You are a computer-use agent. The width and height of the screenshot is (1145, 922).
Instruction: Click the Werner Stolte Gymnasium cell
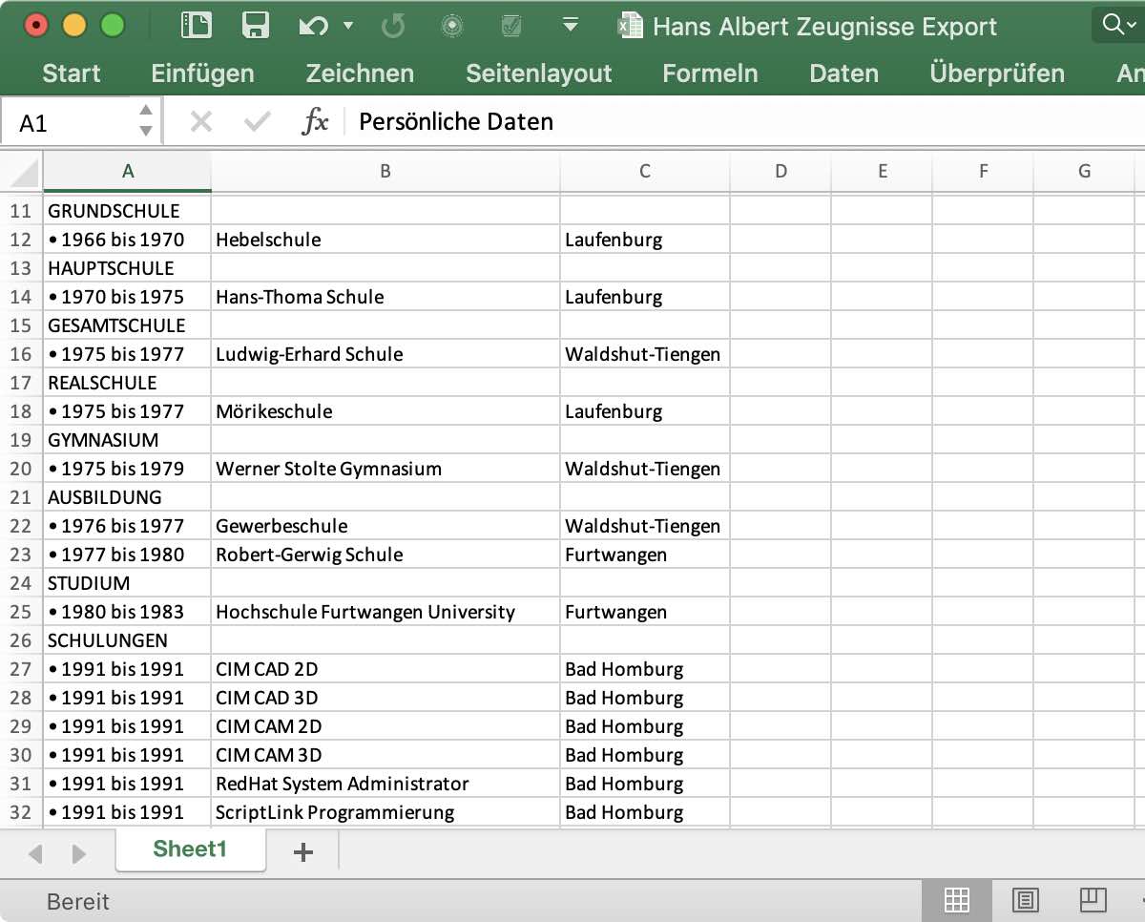pos(385,469)
